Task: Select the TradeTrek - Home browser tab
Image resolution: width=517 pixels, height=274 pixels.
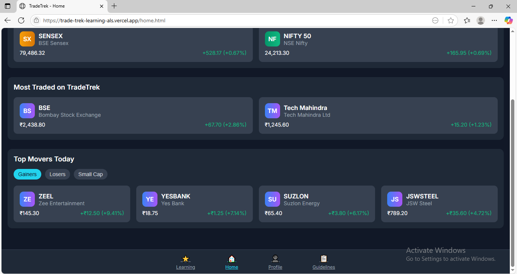Action: pos(62,6)
